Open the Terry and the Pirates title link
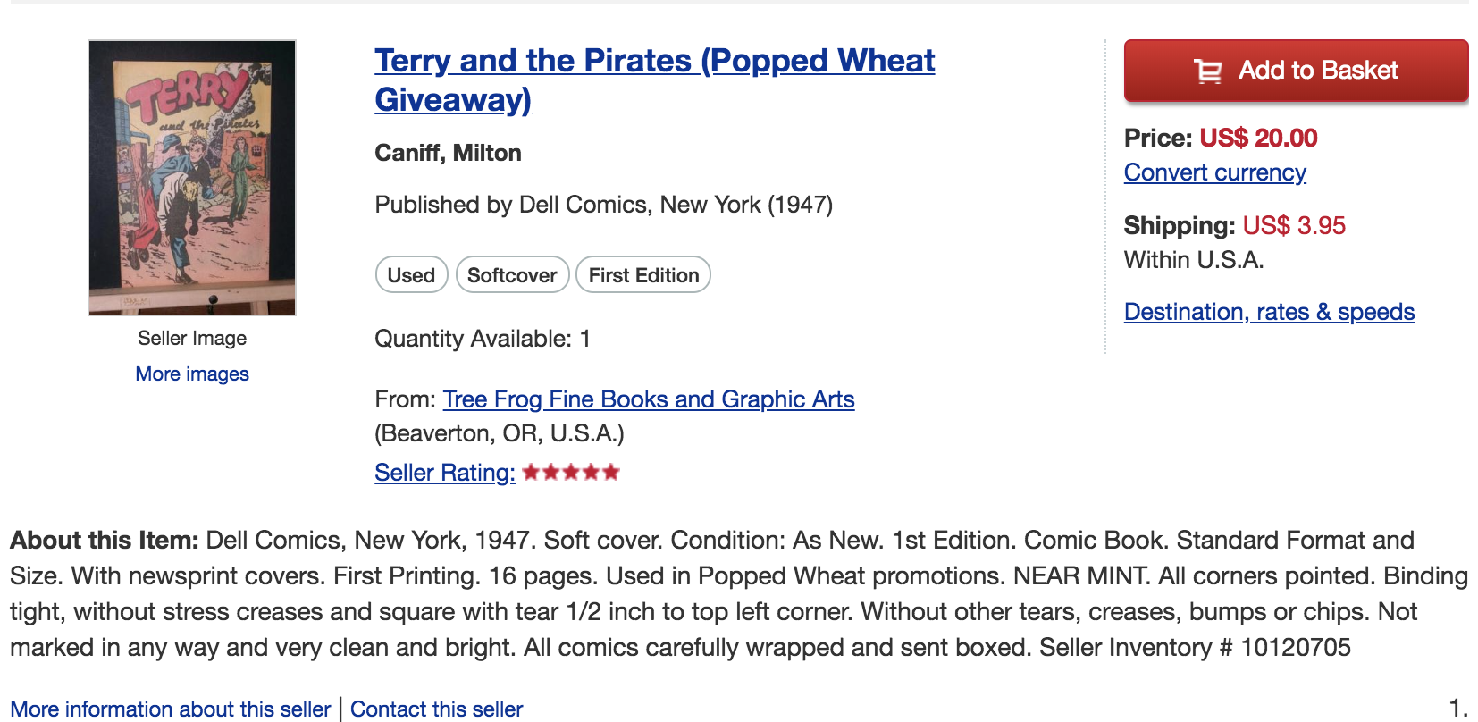The image size is (1478, 722). (x=654, y=80)
